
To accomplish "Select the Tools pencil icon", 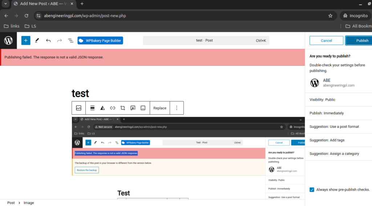I will click(37, 41).
